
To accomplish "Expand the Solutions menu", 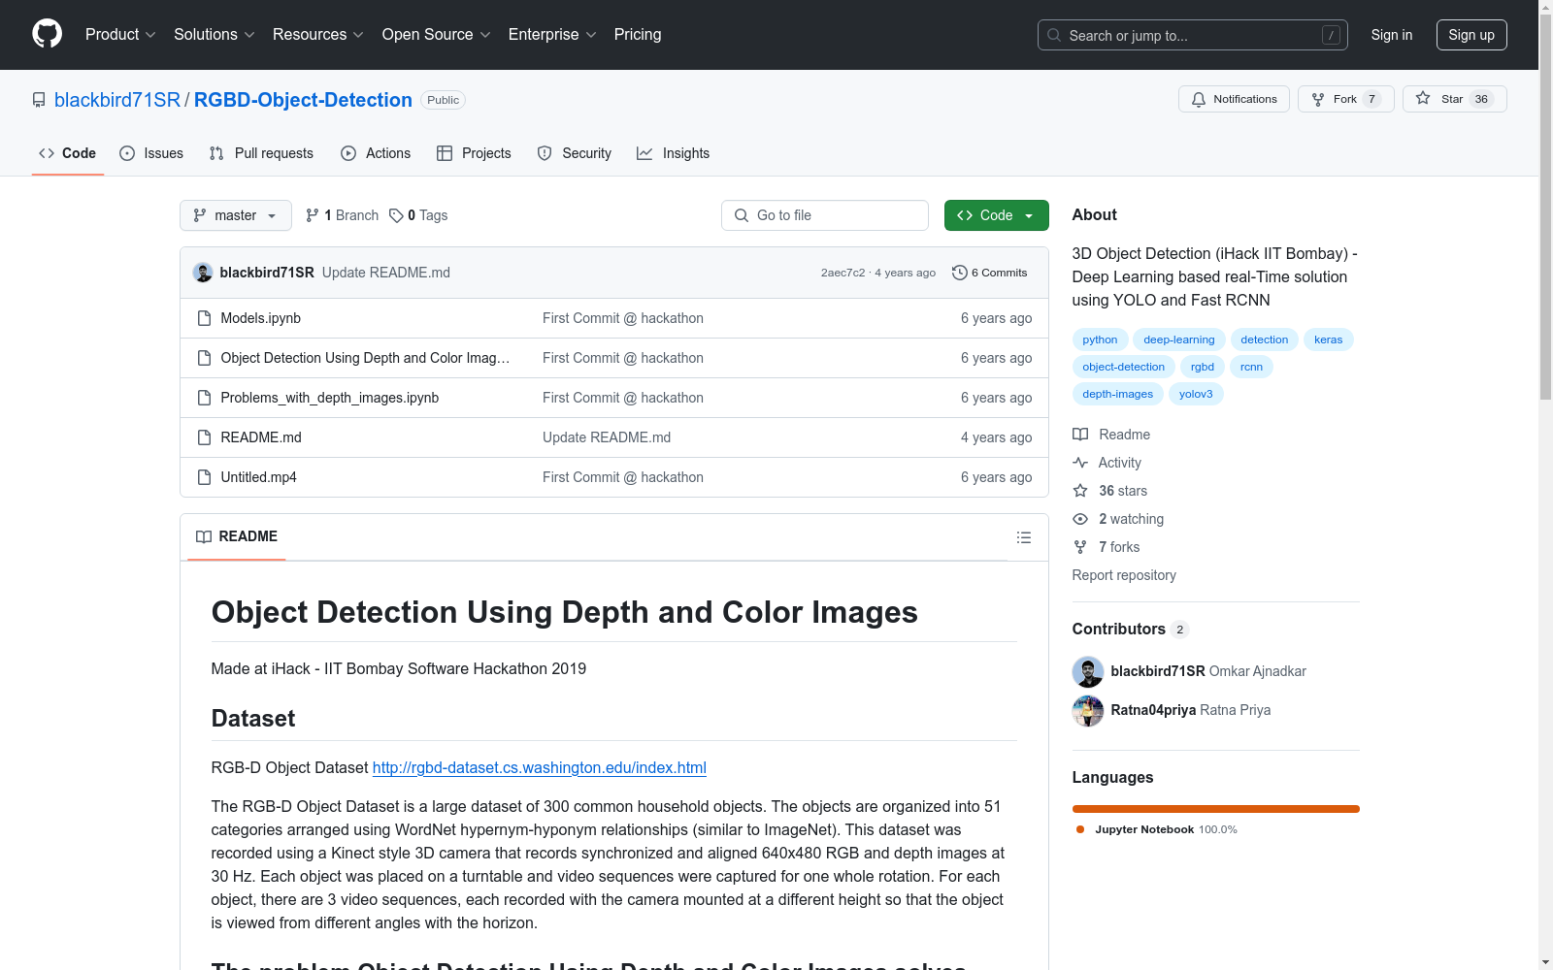I will (x=215, y=35).
